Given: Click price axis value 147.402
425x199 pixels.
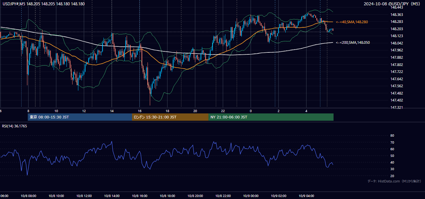Looking at the screenshot, I should 396,100.
